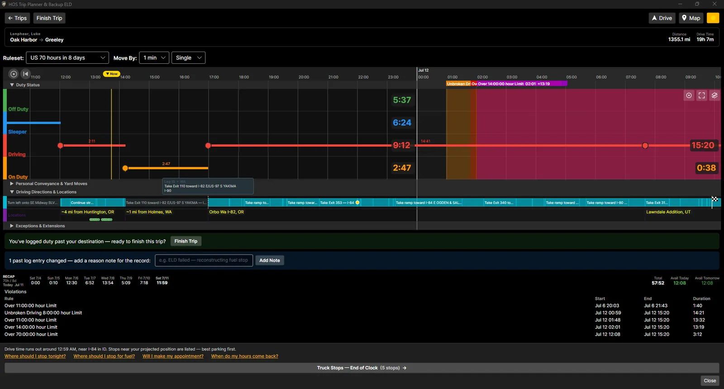Click the checkered destination flag icon
Image resolution: width=724 pixels, height=389 pixels.
tap(714, 199)
